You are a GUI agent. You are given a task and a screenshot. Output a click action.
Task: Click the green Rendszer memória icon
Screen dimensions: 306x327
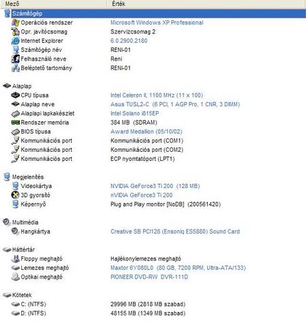[x=16, y=123]
